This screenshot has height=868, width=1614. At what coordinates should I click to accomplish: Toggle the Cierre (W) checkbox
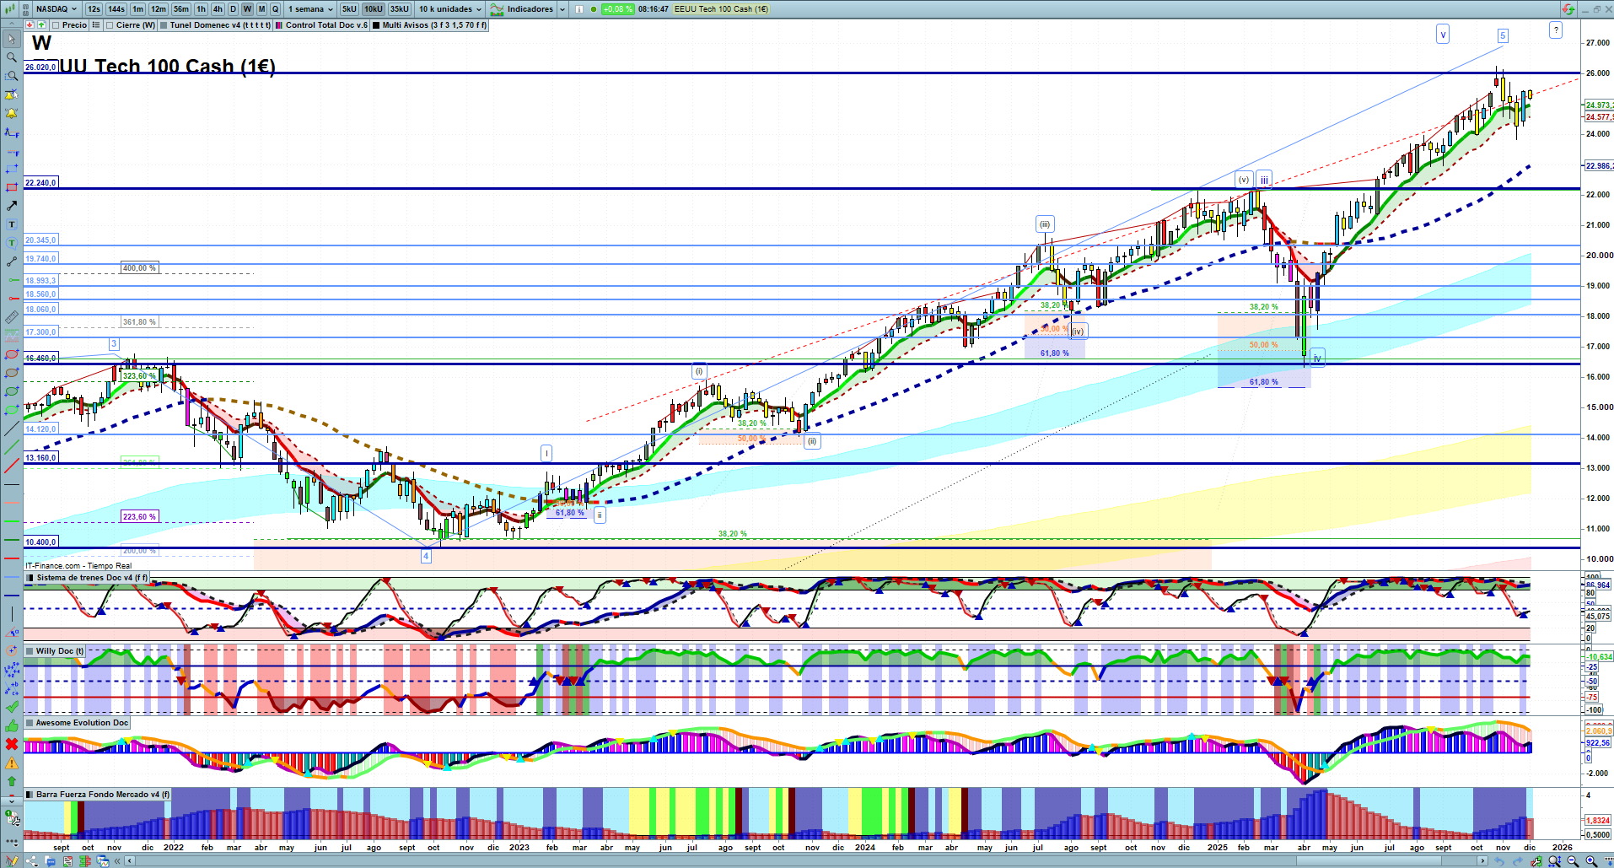[x=110, y=25]
